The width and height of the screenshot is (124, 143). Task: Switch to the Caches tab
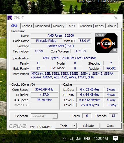coord(27,26)
